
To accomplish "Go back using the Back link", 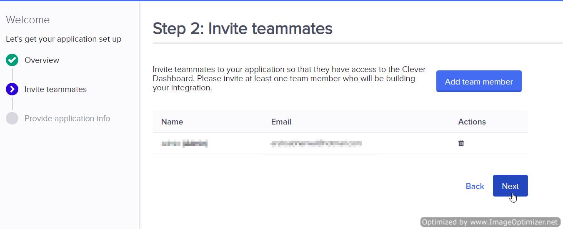I will 475,186.
